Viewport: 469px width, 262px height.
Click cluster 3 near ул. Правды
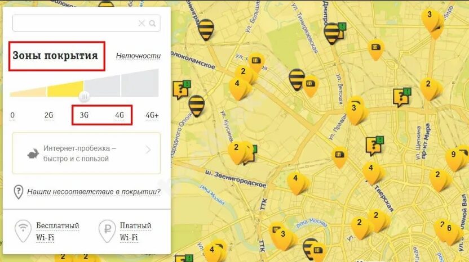click(x=355, y=110)
